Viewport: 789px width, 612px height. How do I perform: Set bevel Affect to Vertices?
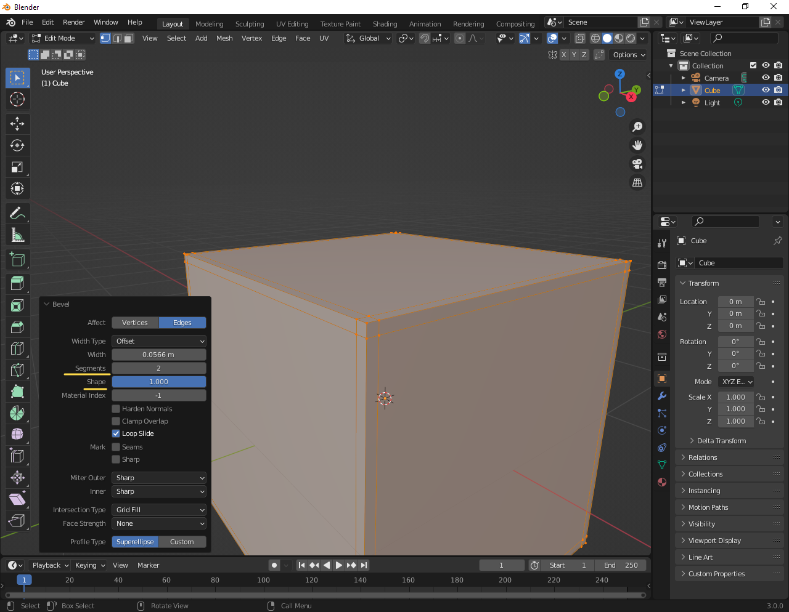[x=135, y=323]
